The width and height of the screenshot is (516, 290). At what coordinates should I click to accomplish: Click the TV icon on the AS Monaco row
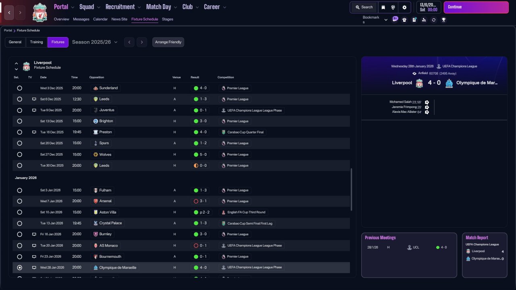click(x=34, y=245)
